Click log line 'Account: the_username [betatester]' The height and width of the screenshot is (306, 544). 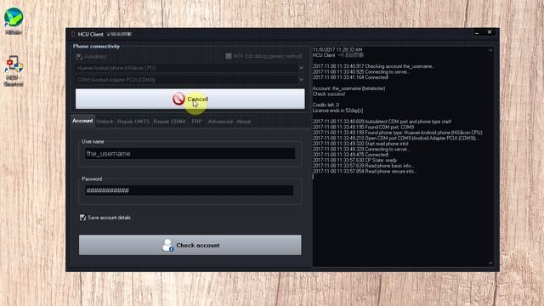point(348,88)
